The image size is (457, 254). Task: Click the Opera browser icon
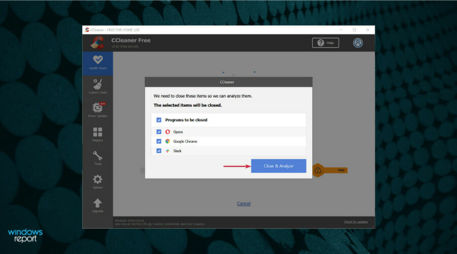(168, 132)
